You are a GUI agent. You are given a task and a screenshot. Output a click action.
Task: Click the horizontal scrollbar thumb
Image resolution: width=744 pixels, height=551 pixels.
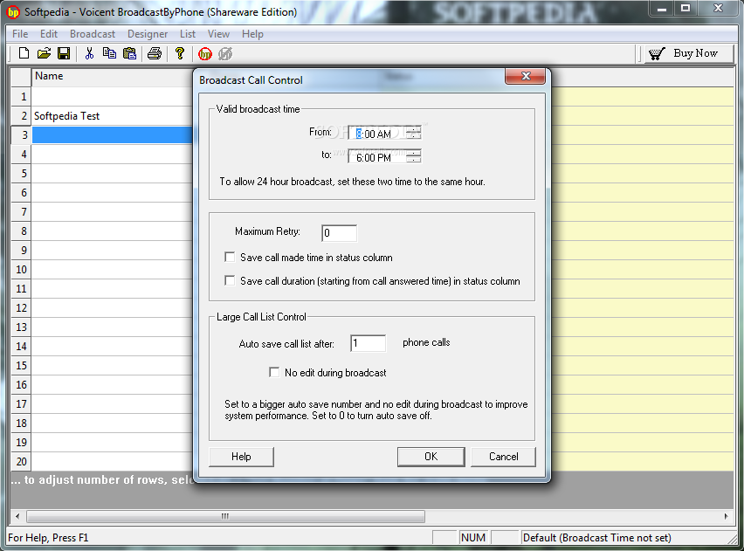pos(225,516)
